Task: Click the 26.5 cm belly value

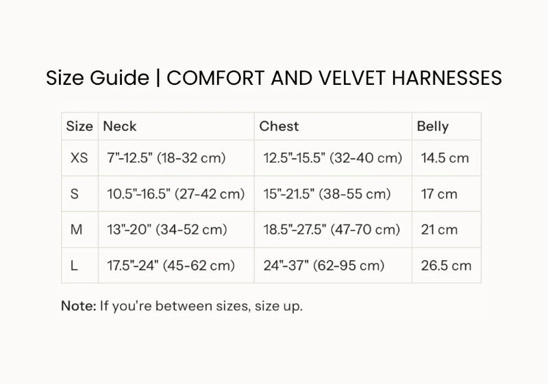Action: pos(446,265)
